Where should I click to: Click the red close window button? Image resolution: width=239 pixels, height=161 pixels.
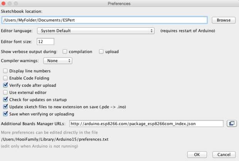4,3
